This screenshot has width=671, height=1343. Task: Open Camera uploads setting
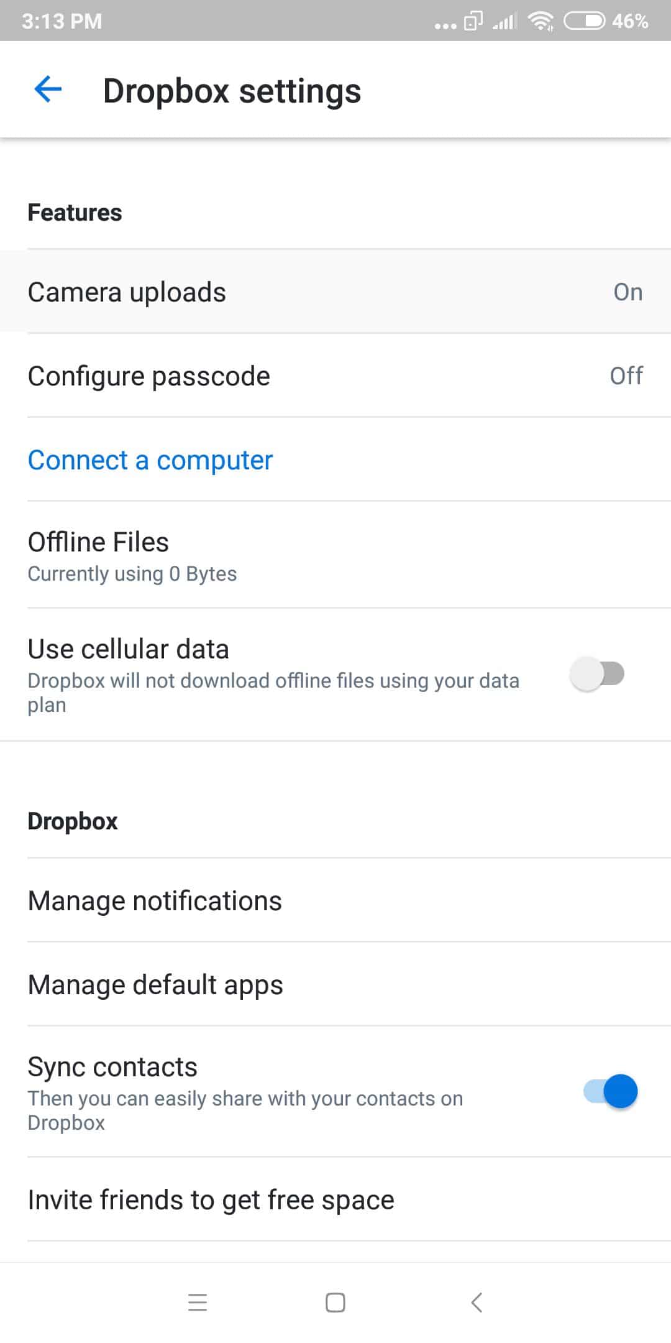pyautogui.click(x=335, y=292)
